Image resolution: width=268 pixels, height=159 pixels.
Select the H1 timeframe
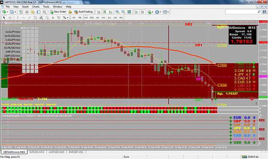(x=98, y=18)
